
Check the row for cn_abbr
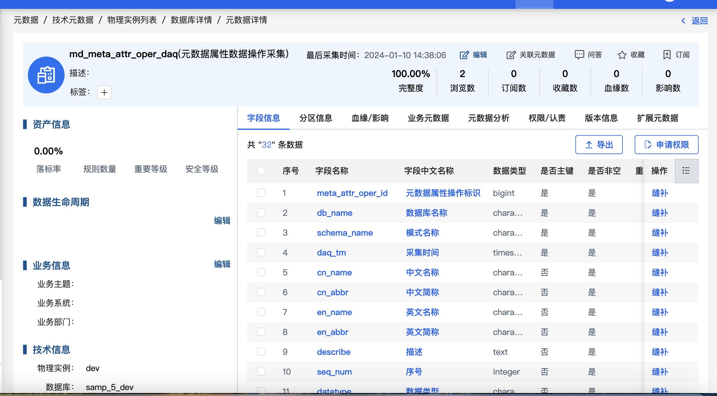pyautogui.click(x=261, y=292)
